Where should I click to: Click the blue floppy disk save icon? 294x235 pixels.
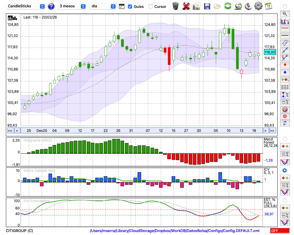coord(207,6)
